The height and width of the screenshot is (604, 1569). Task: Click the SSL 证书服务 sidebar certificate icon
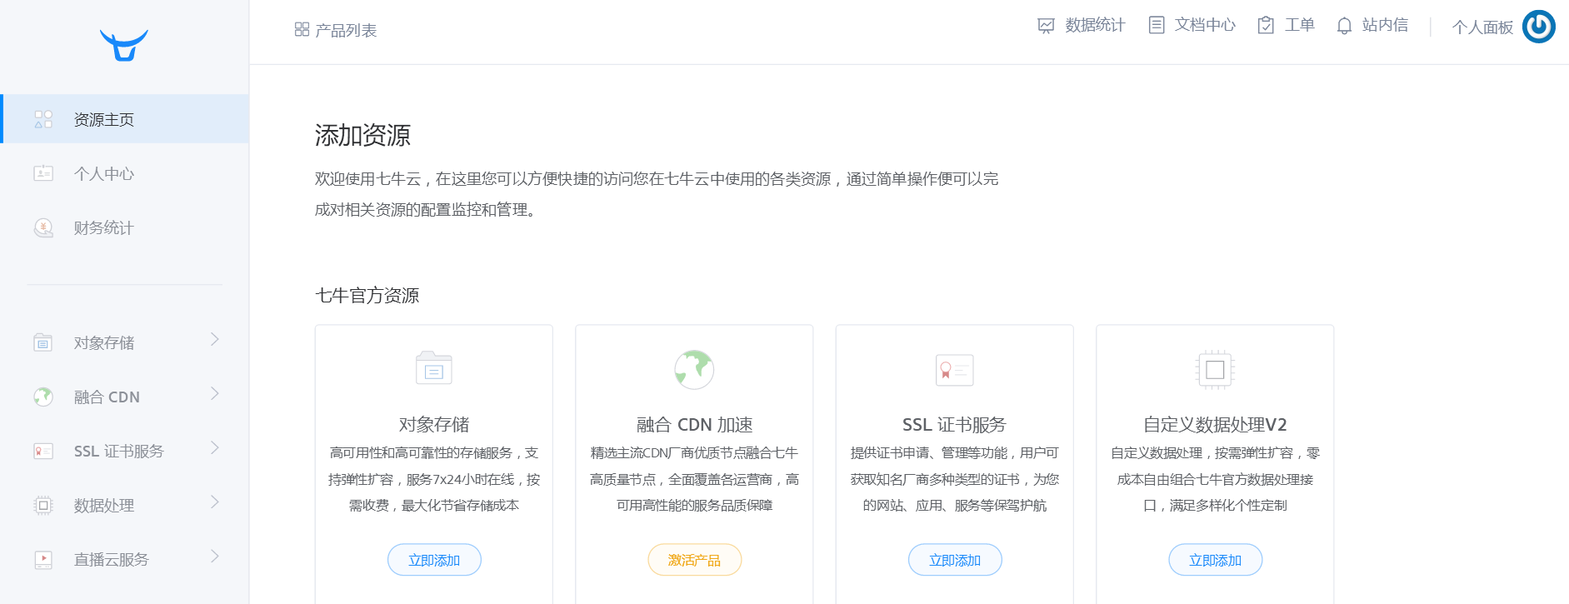pyautogui.click(x=43, y=451)
